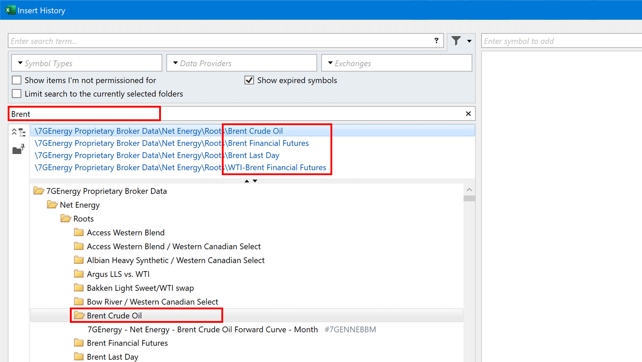Select 7GEnergy Proprietary Broker Data tree node
The image size is (642, 362).
coord(106,191)
